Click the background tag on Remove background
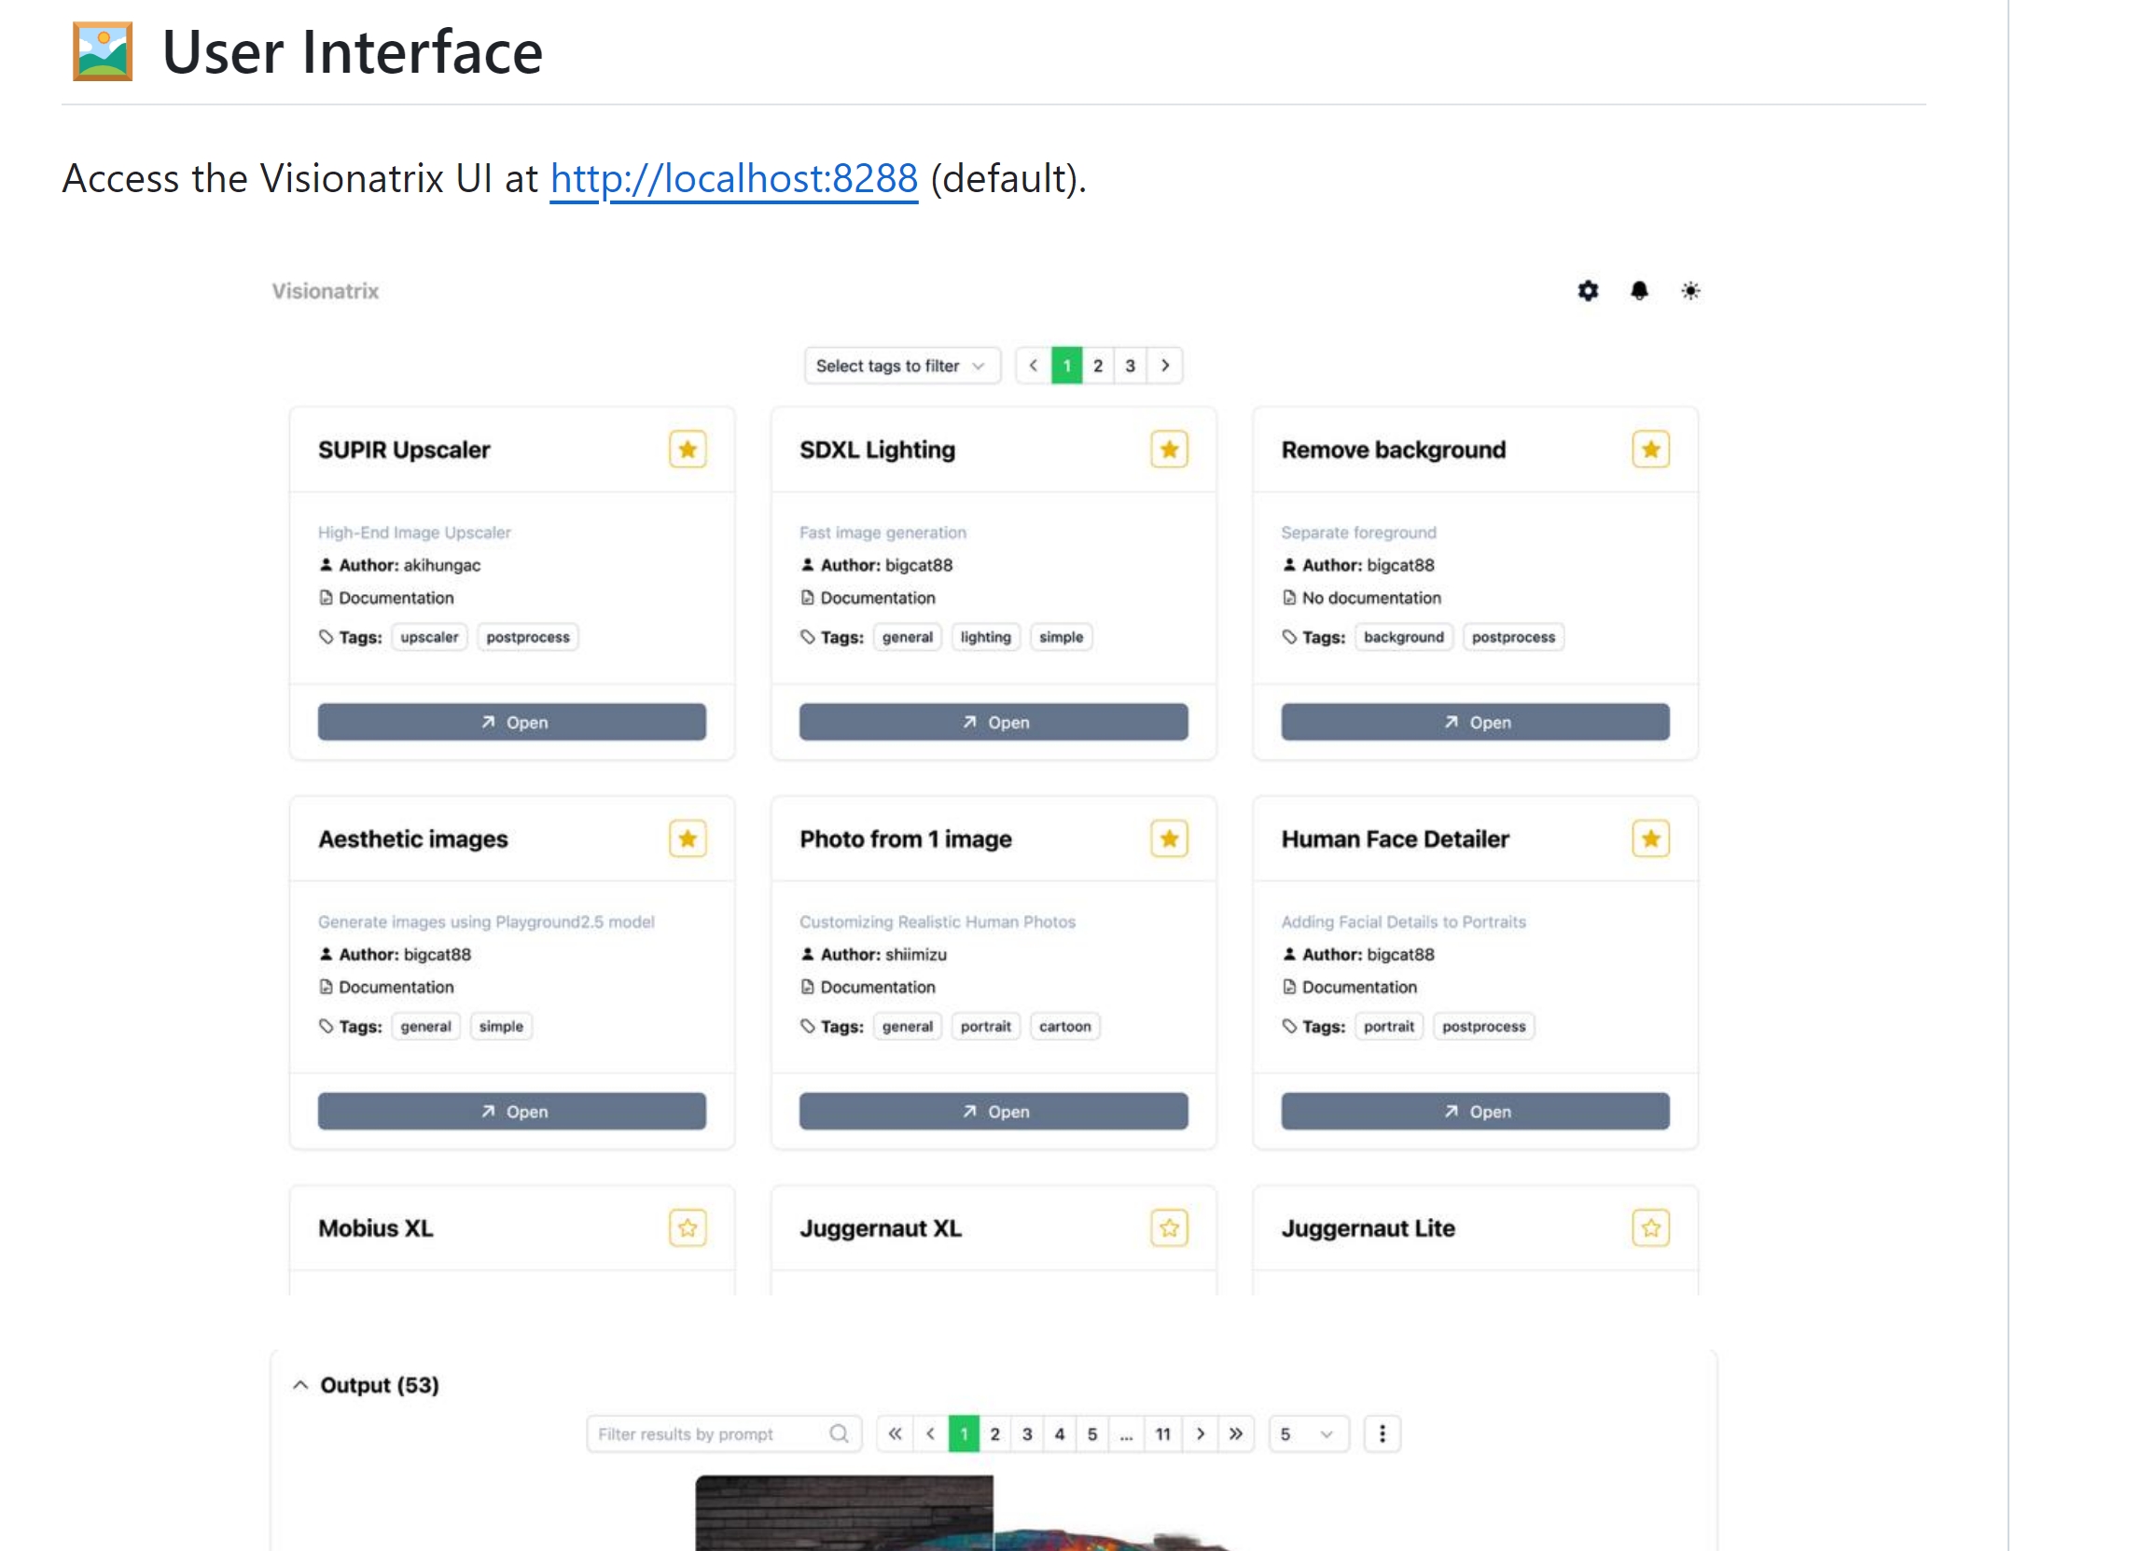 tap(1404, 636)
